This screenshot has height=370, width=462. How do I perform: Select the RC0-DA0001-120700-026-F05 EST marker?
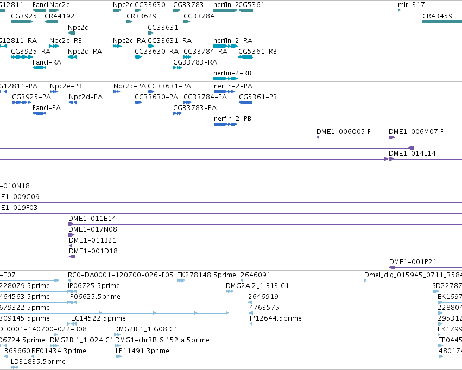[69, 280]
